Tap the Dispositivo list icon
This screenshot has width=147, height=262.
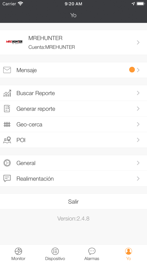55,251
